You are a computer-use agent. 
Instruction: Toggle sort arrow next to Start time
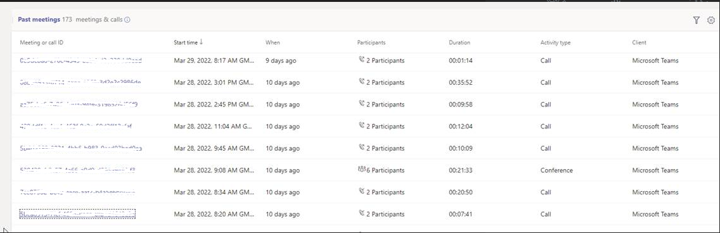pyautogui.click(x=201, y=42)
